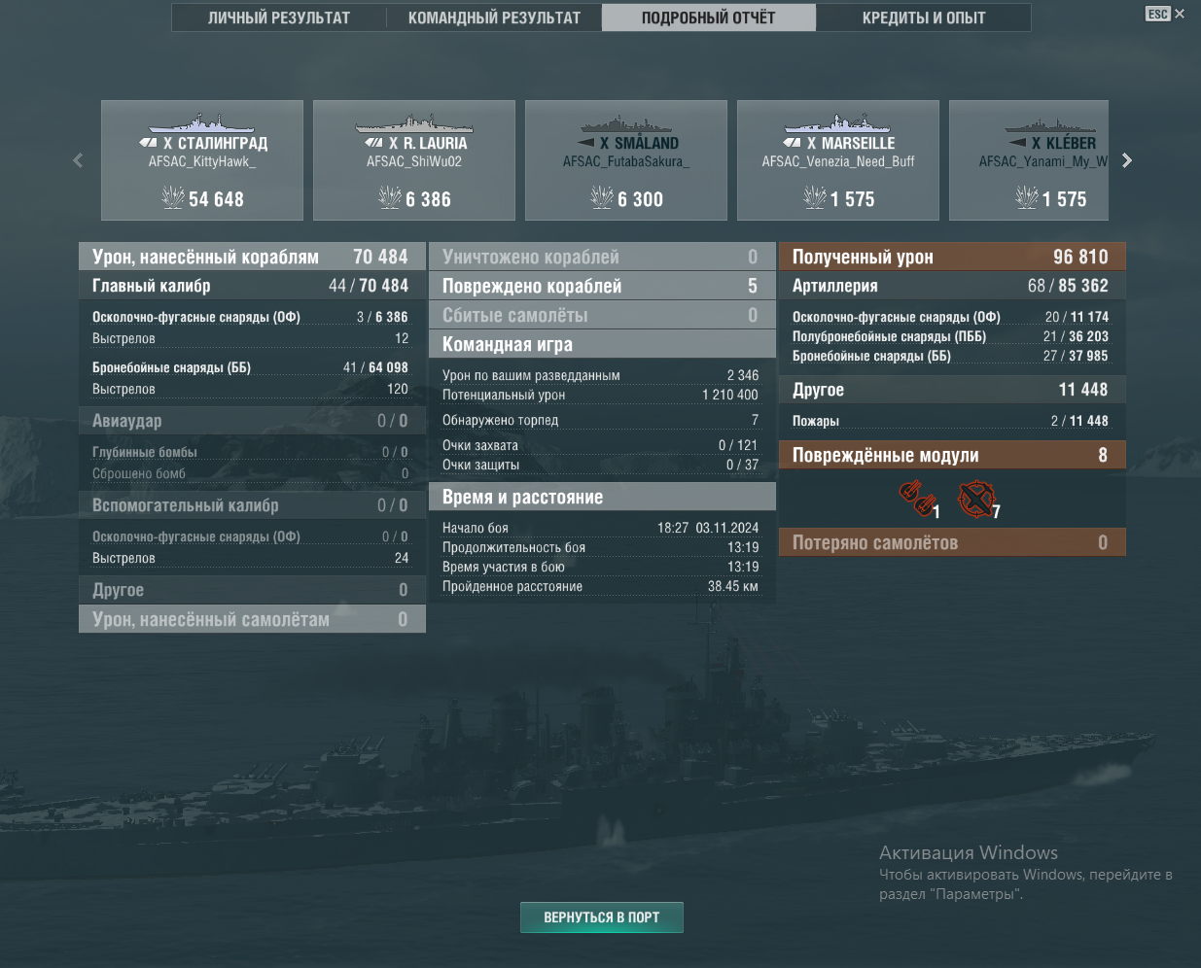Click the damage icon beside 6 386
The image size is (1201, 968).
[390, 198]
